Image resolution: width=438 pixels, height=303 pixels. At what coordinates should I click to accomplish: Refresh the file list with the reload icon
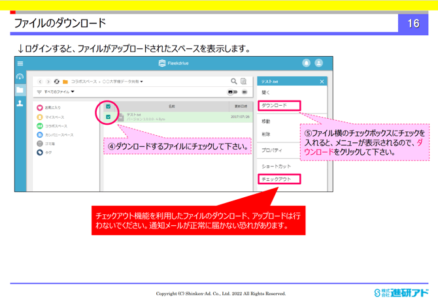coord(57,82)
